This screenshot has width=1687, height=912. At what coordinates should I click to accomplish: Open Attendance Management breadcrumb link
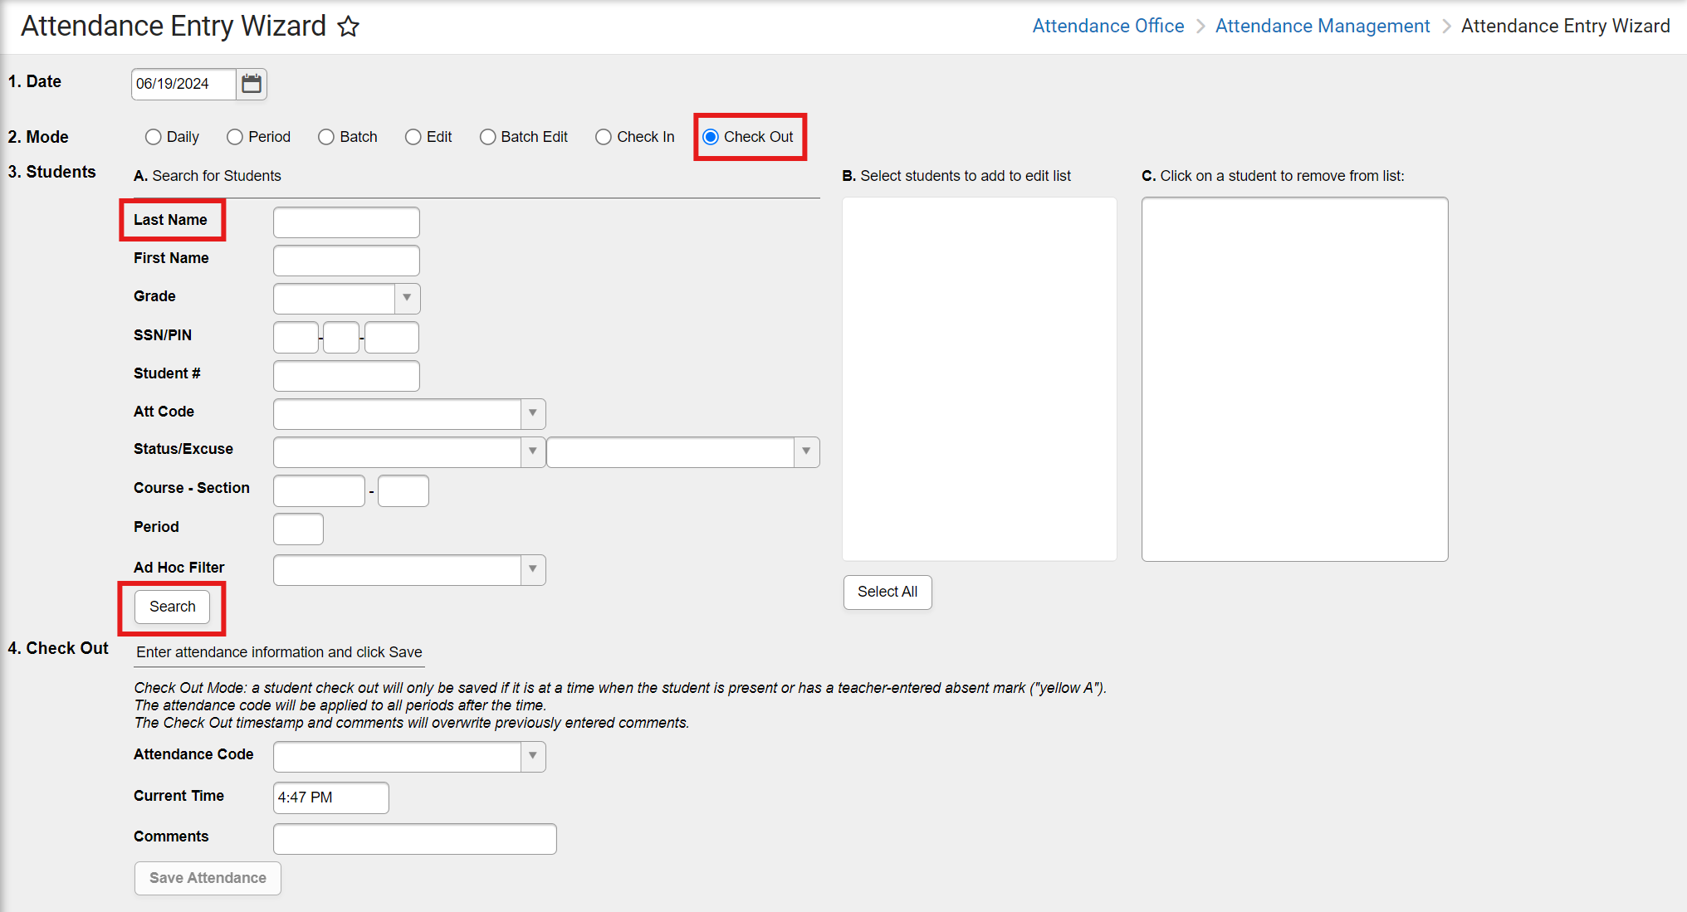coord(1323,26)
